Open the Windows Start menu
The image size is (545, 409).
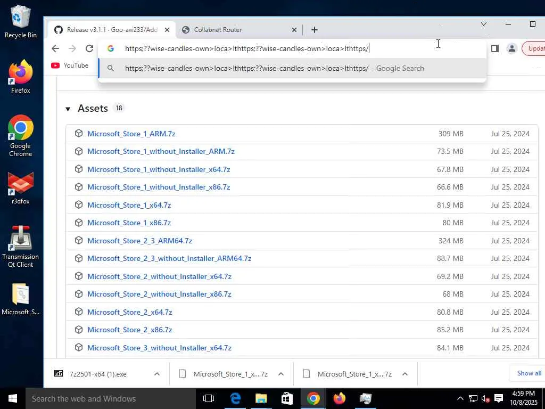[13, 398]
